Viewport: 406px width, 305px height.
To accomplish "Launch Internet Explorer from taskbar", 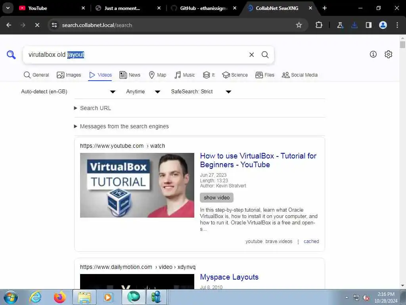I will coord(35,297).
